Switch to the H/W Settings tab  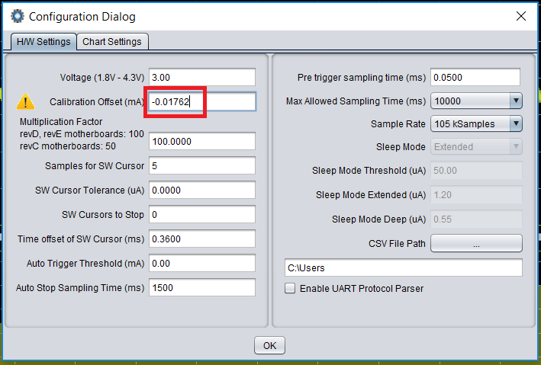click(43, 42)
